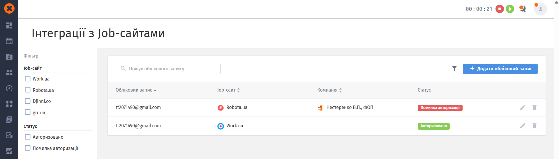Click the filter funnel icon

click(x=454, y=68)
